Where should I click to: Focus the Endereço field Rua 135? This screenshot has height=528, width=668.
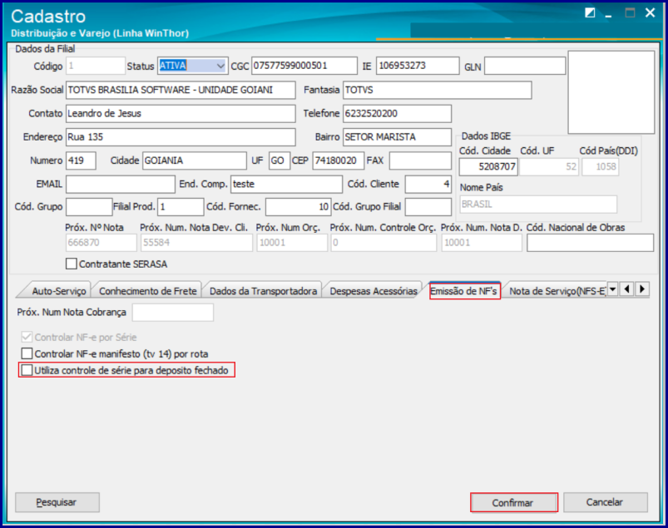181,136
